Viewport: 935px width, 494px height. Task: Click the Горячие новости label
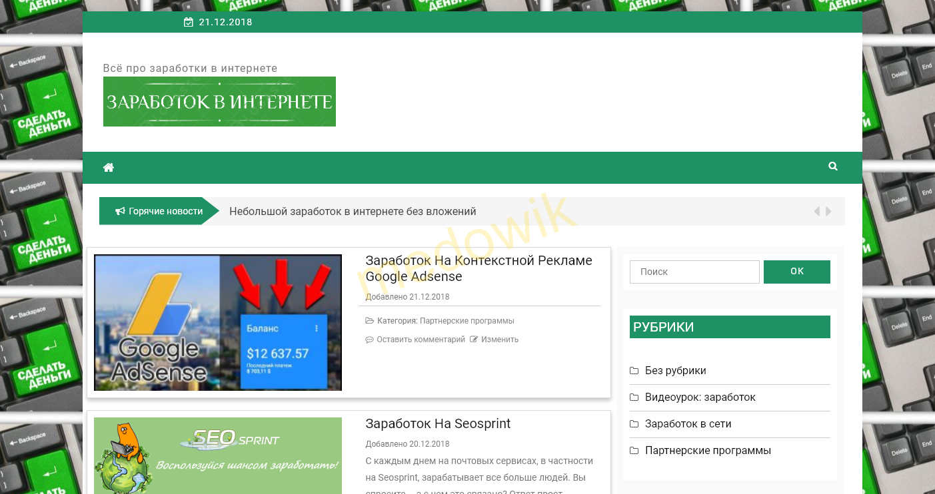pyautogui.click(x=165, y=211)
